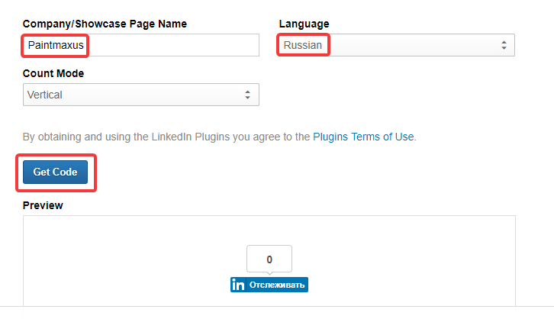Click the 'Company/Showcase Page Name' label
Screen dimensions: 554x319
click(105, 24)
